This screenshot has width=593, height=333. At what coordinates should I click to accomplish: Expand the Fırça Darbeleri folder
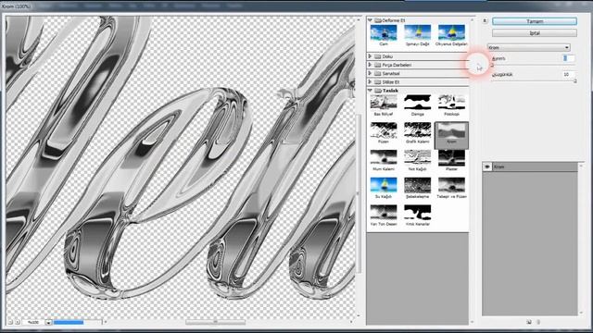370,65
